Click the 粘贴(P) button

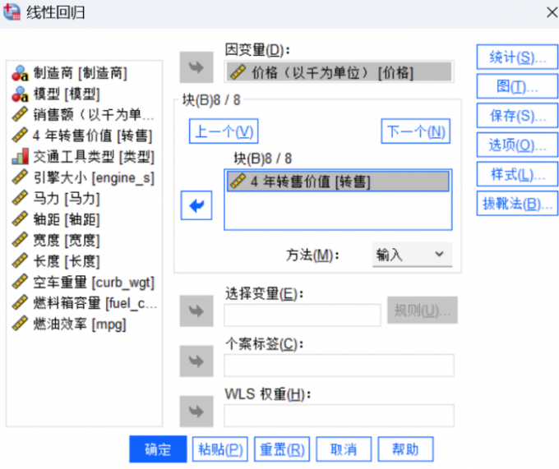pos(220,449)
